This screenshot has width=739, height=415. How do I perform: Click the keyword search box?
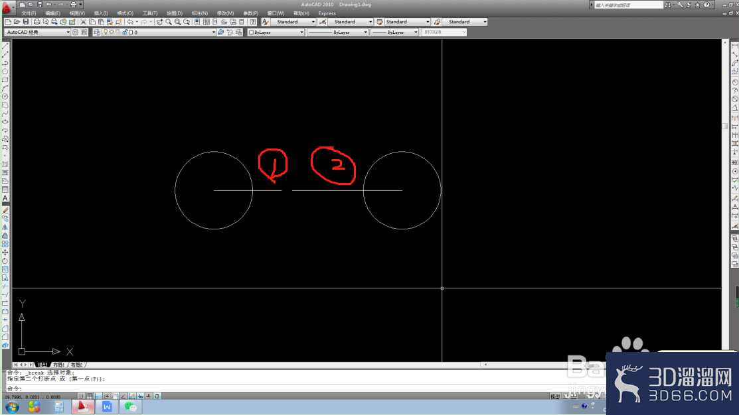[x=627, y=5]
